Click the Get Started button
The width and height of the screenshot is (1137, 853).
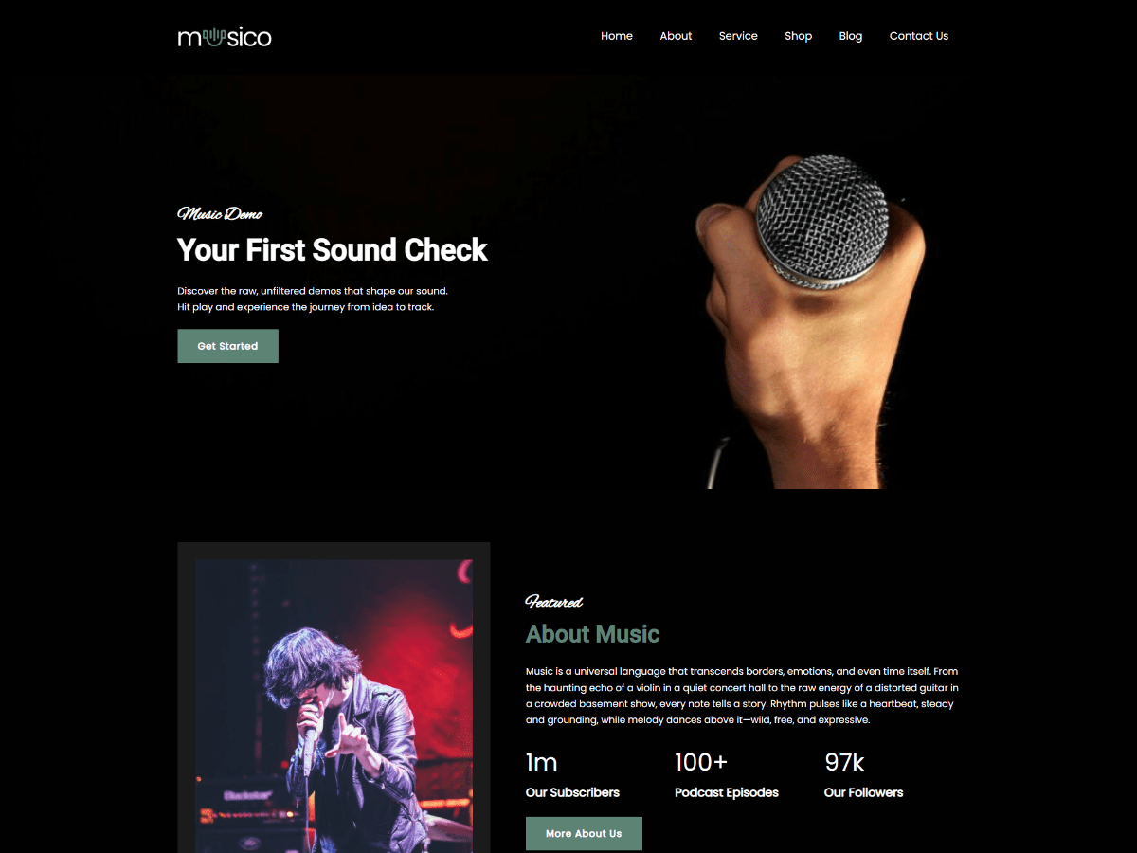pos(227,346)
